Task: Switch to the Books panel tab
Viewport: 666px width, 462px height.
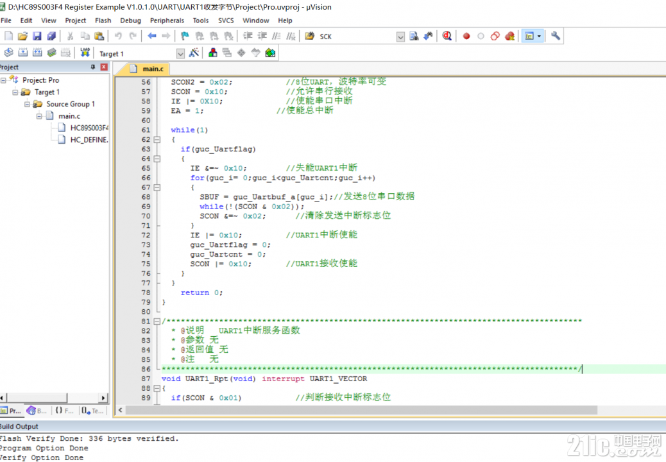Action: pyautogui.click(x=37, y=411)
